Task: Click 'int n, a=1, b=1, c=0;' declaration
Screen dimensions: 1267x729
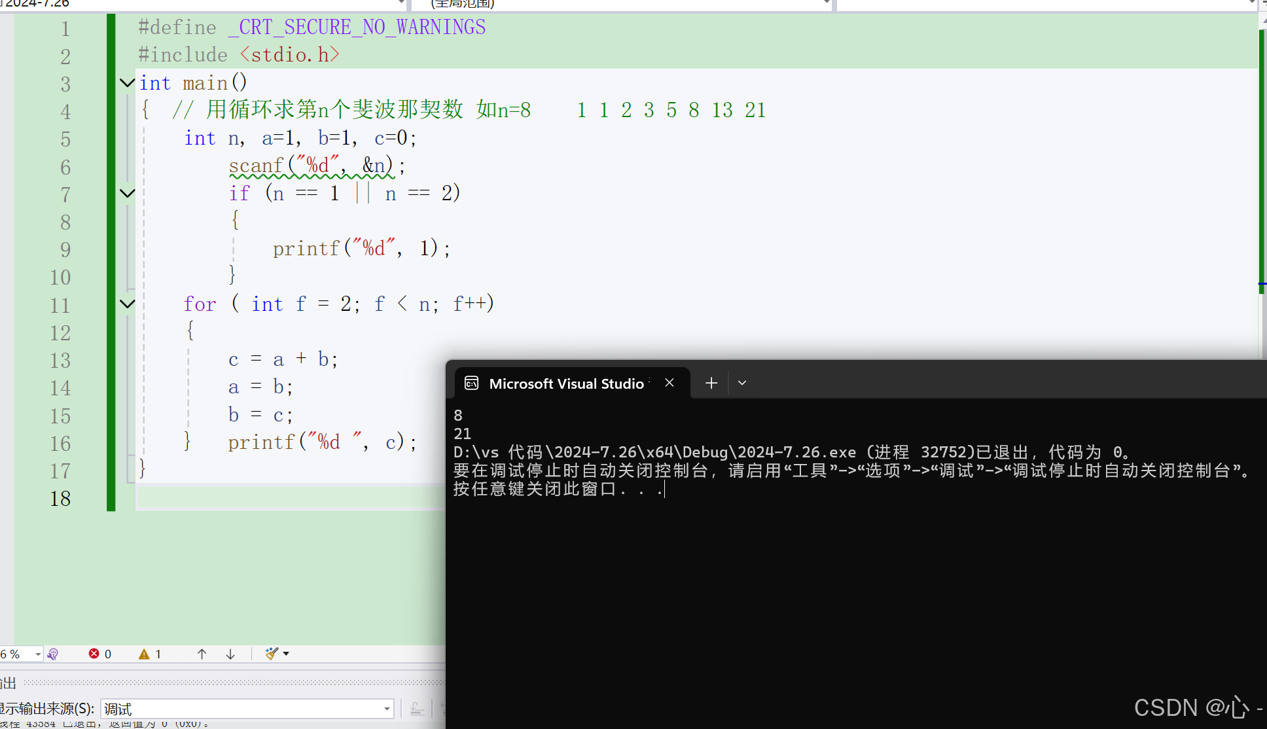Action: click(x=300, y=138)
